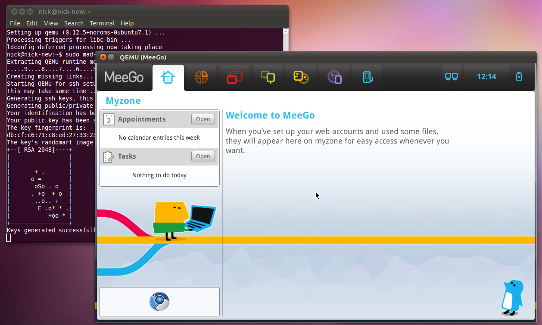Open the yellow People icon
The width and height of the screenshot is (542, 325).
click(301, 77)
